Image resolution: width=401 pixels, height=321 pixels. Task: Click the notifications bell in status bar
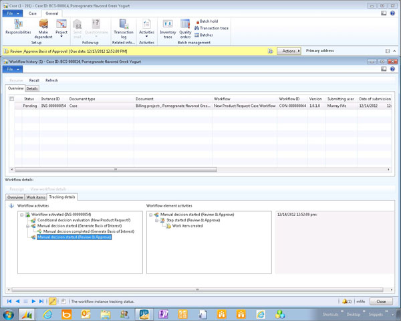tap(346, 302)
